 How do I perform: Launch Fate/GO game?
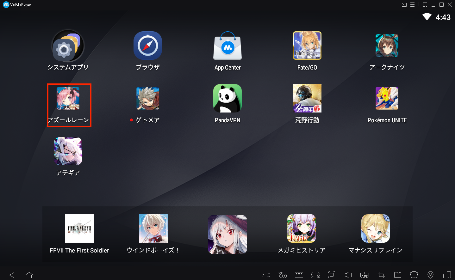click(307, 46)
